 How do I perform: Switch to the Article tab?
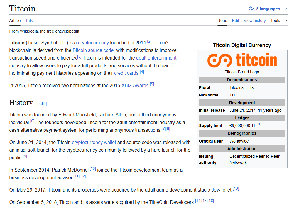tap(15, 21)
